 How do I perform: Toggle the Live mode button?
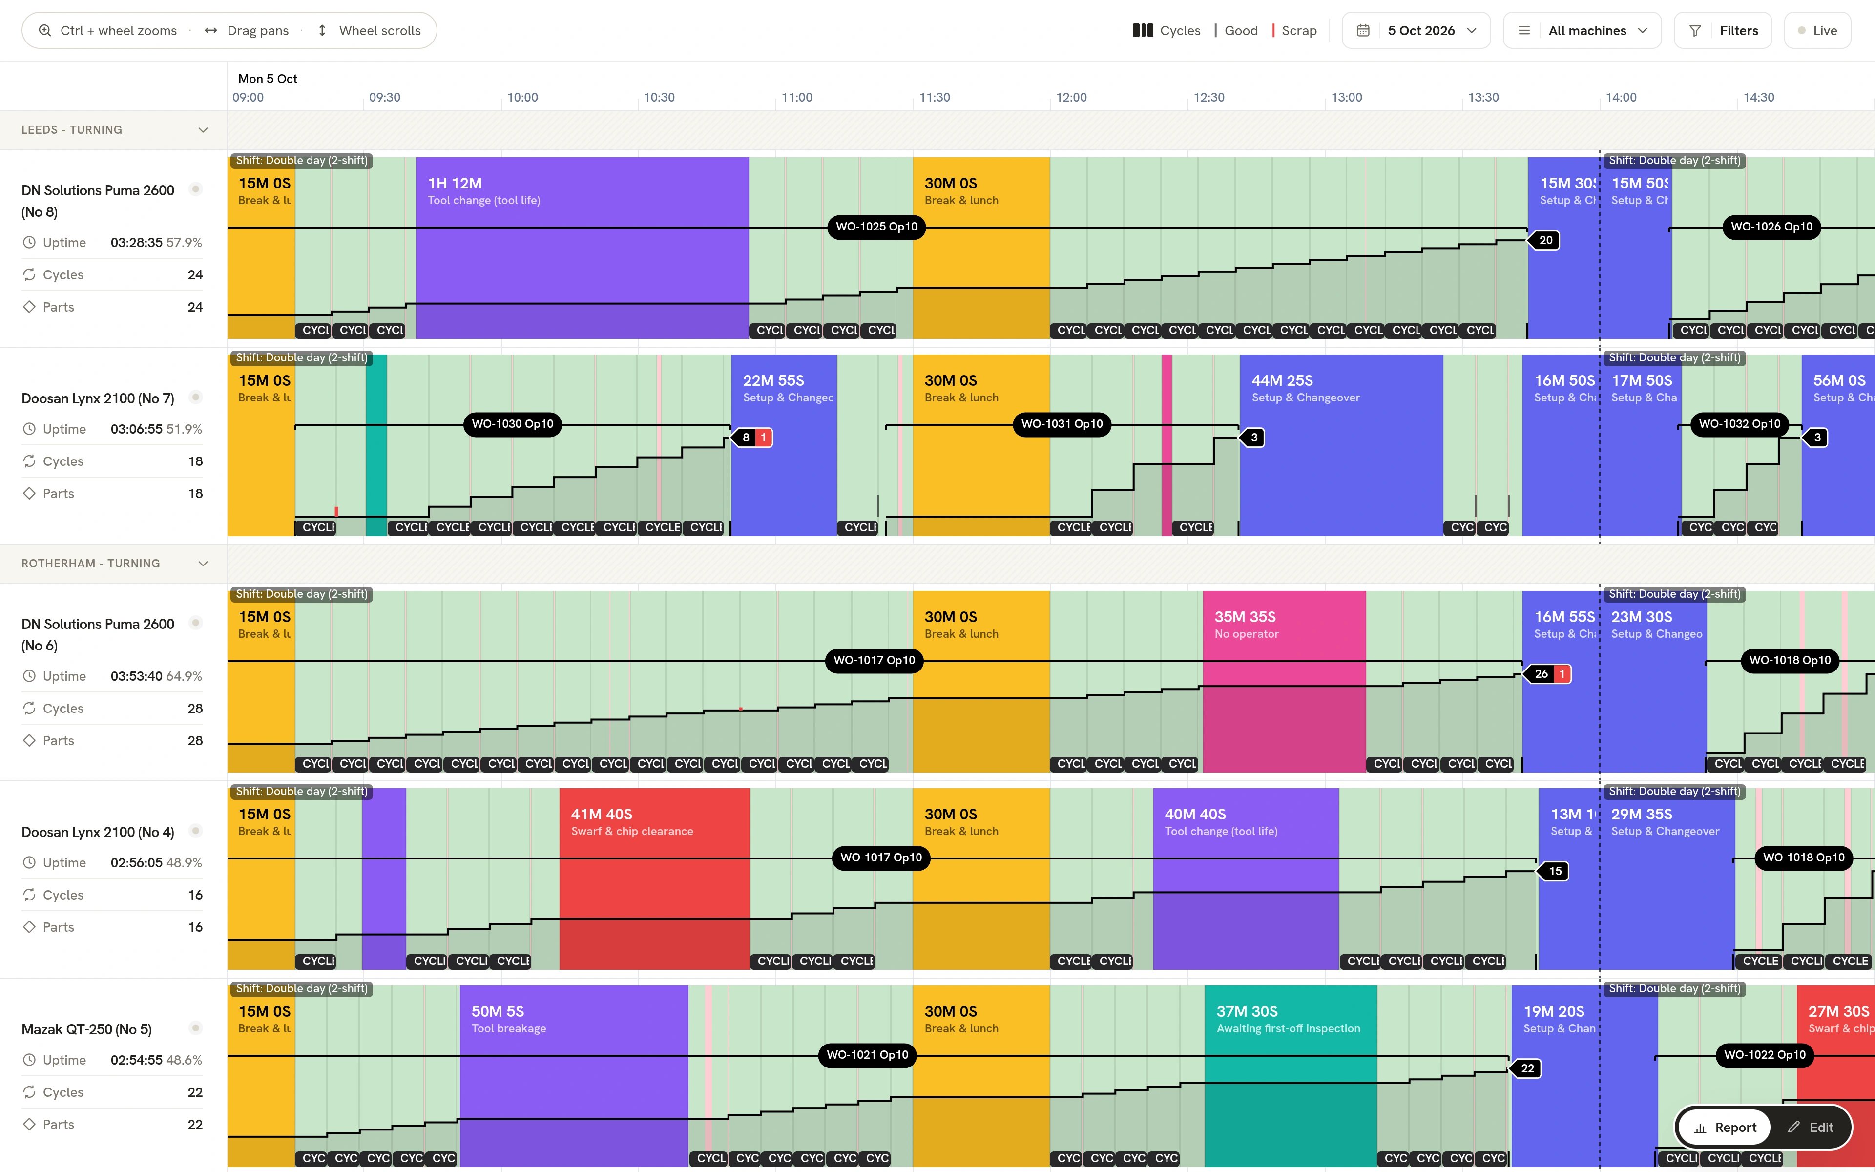coord(1817,30)
